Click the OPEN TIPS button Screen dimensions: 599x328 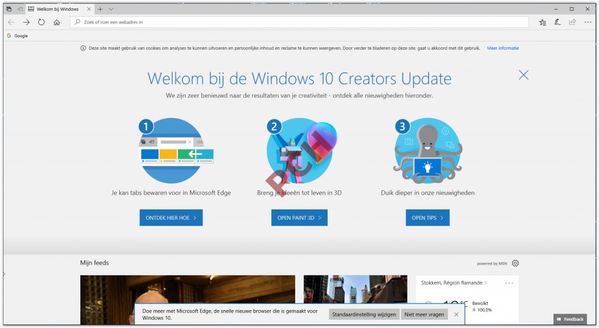pos(428,218)
